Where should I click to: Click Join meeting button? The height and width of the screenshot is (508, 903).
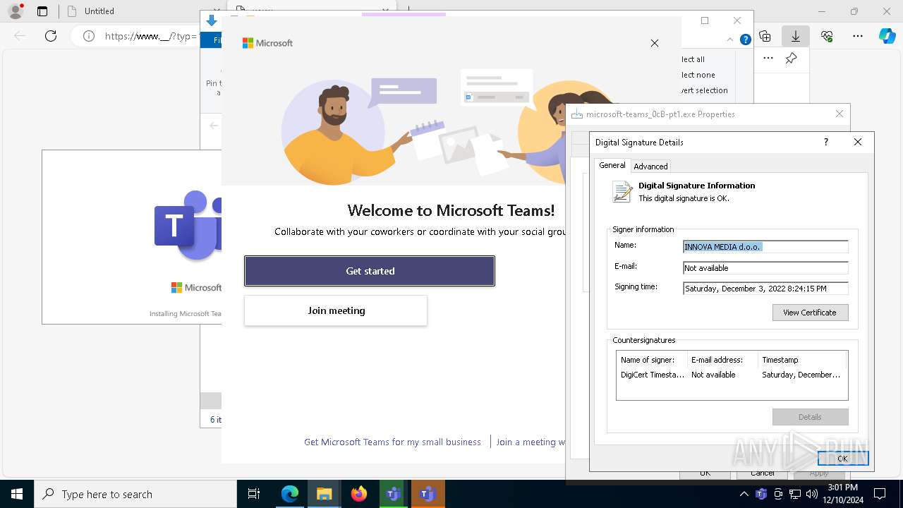coord(336,310)
